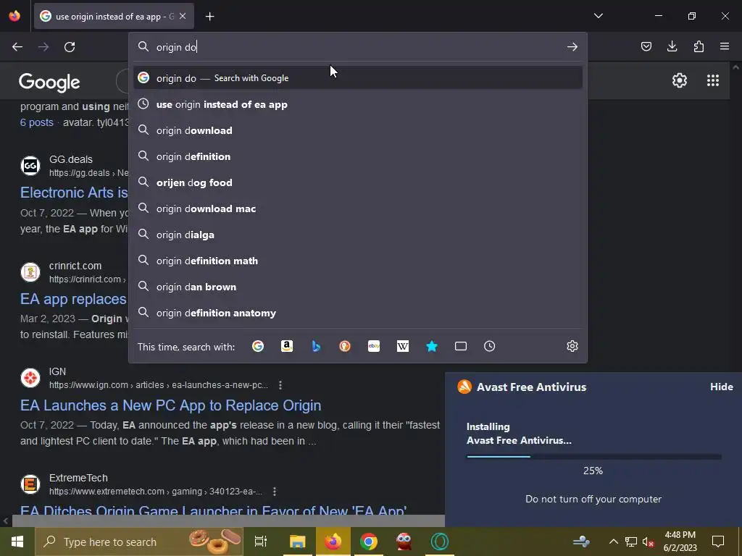Search this time with Amazon
Viewport: 742px width, 556px height.
point(287,346)
